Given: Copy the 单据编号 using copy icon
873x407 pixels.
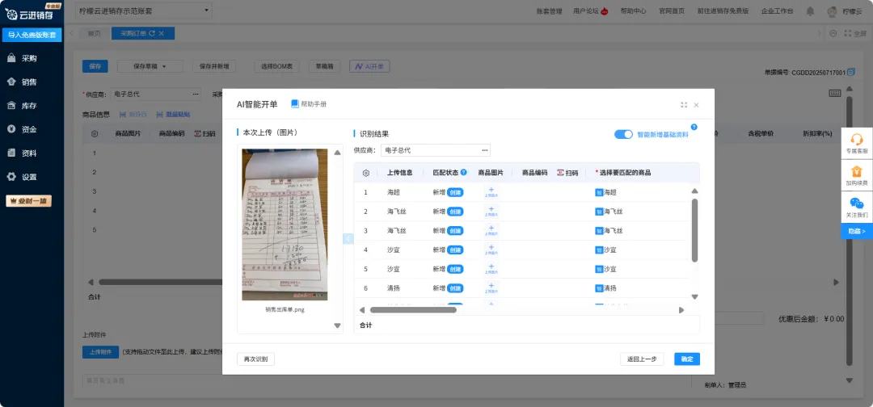Looking at the screenshot, I should 851,72.
